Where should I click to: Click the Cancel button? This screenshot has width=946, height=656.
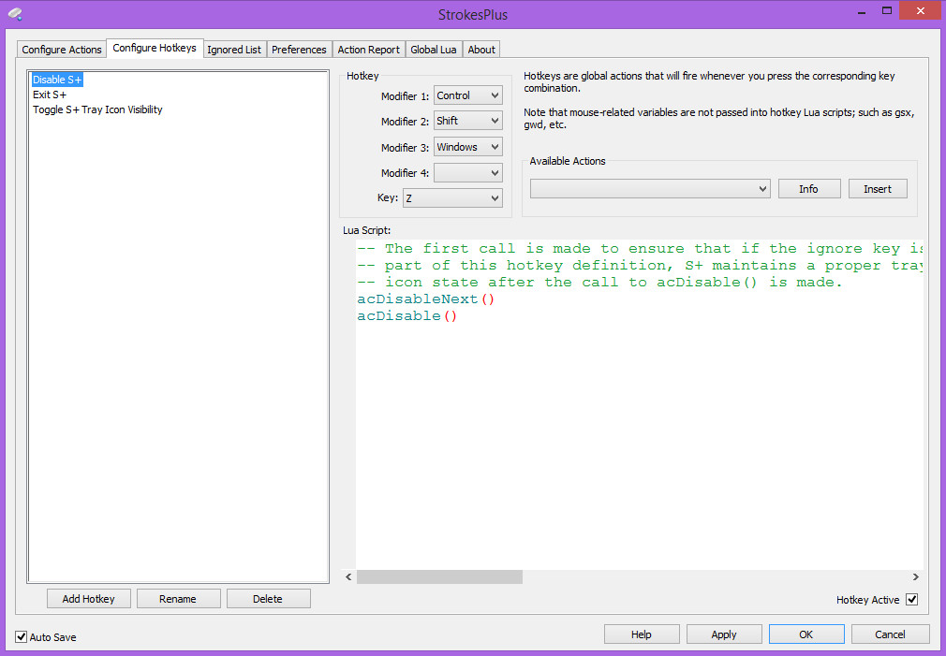[x=890, y=634]
